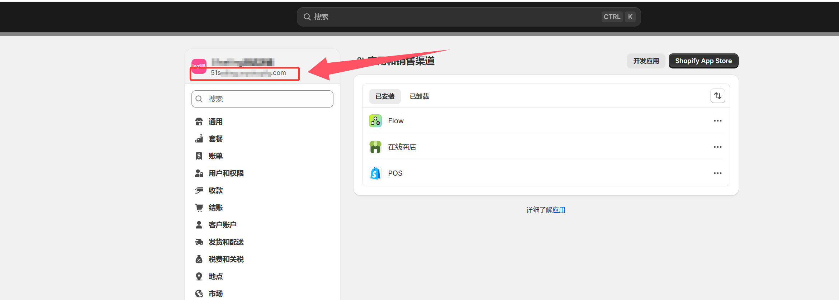Follow the 应用 learn-more link

[559, 210]
